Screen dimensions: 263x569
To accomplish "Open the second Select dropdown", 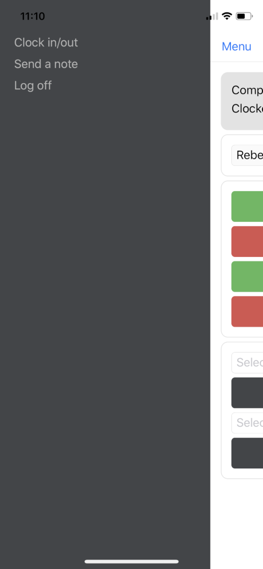I will pyautogui.click(x=247, y=423).
